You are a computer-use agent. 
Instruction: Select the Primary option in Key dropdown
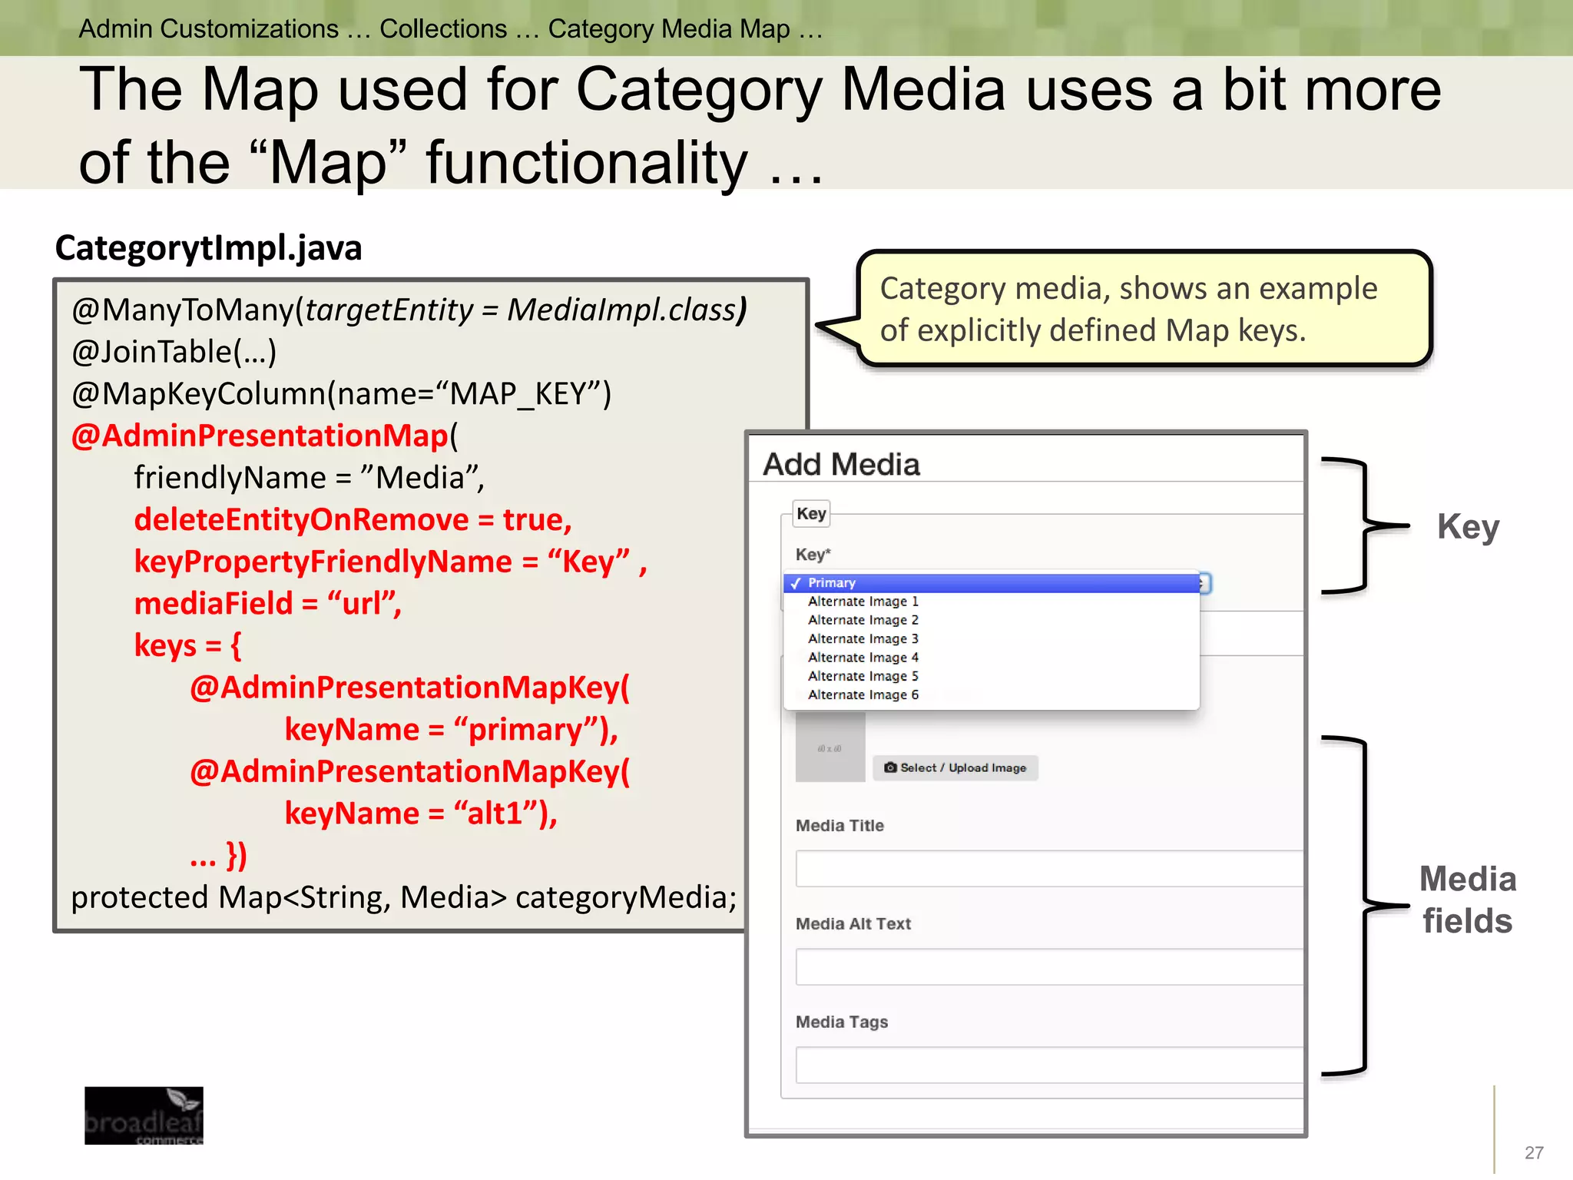pyautogui.click(x=991, y=583)
